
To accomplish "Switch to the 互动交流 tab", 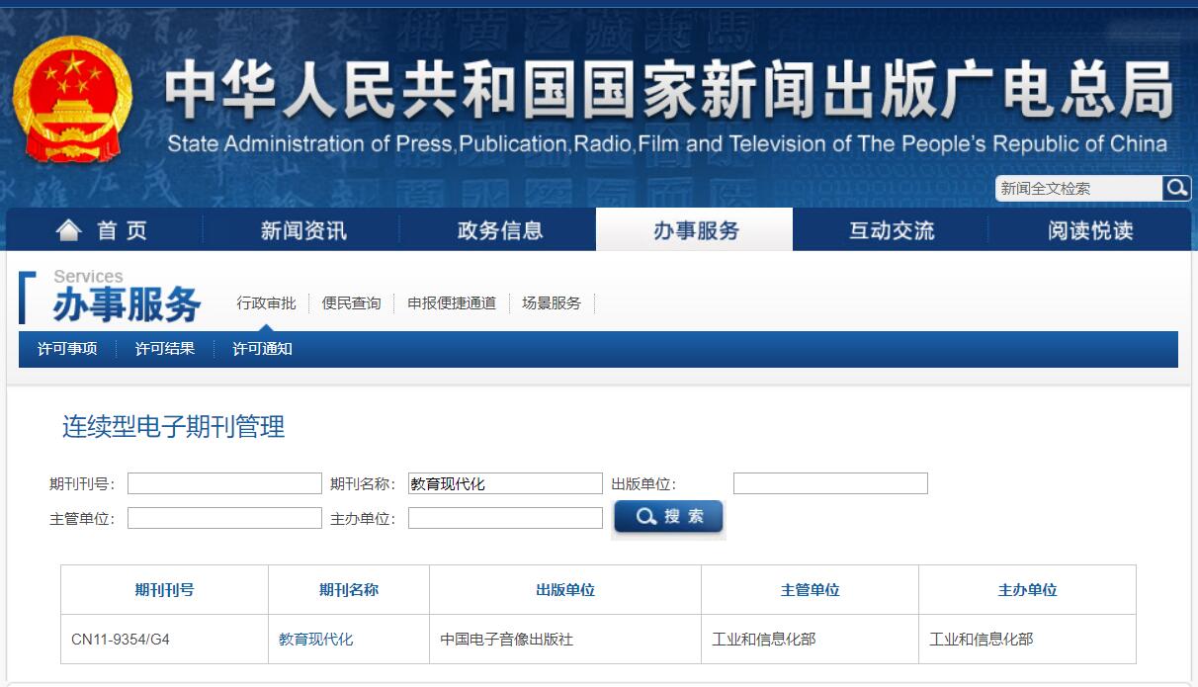I will pyautogui.click(x=892, y=230).
